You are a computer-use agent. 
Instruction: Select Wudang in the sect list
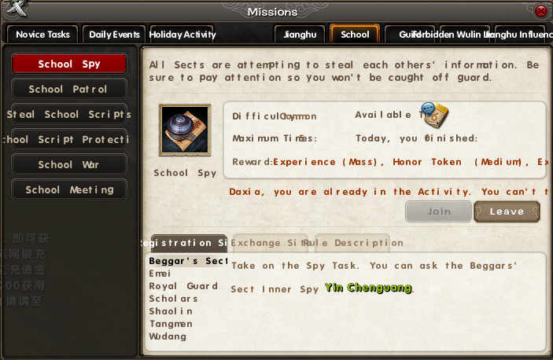coord(168,336)
